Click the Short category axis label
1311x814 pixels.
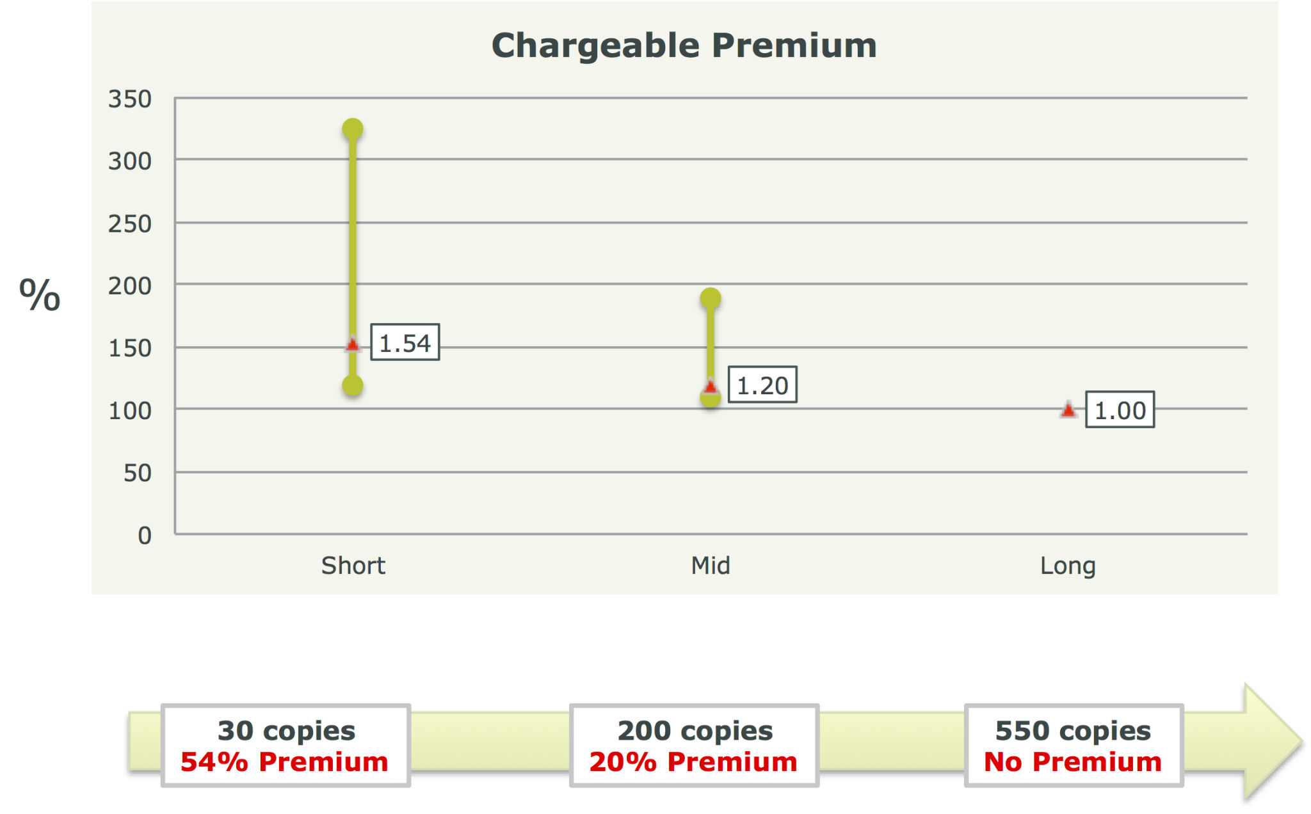coord(353,566)
